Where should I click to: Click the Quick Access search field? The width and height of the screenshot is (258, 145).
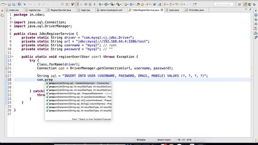[x=224, y=4]
